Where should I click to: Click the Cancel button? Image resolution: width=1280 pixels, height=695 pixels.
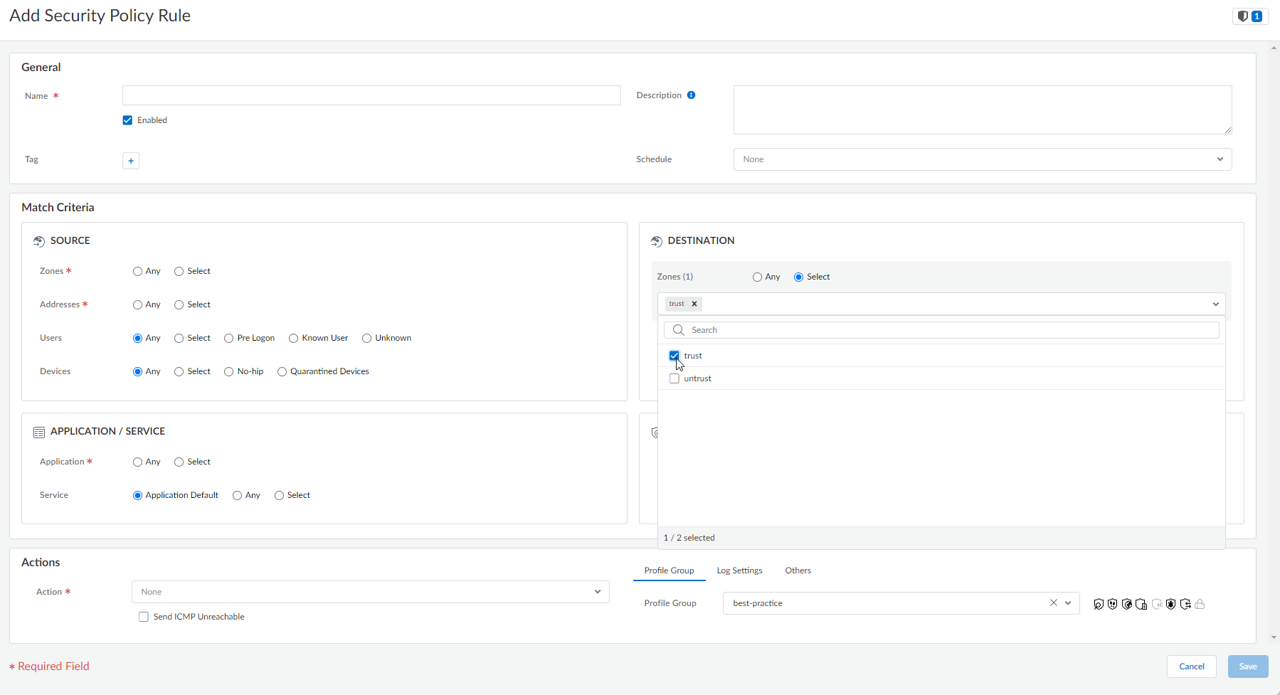[x=1191, y=667]
